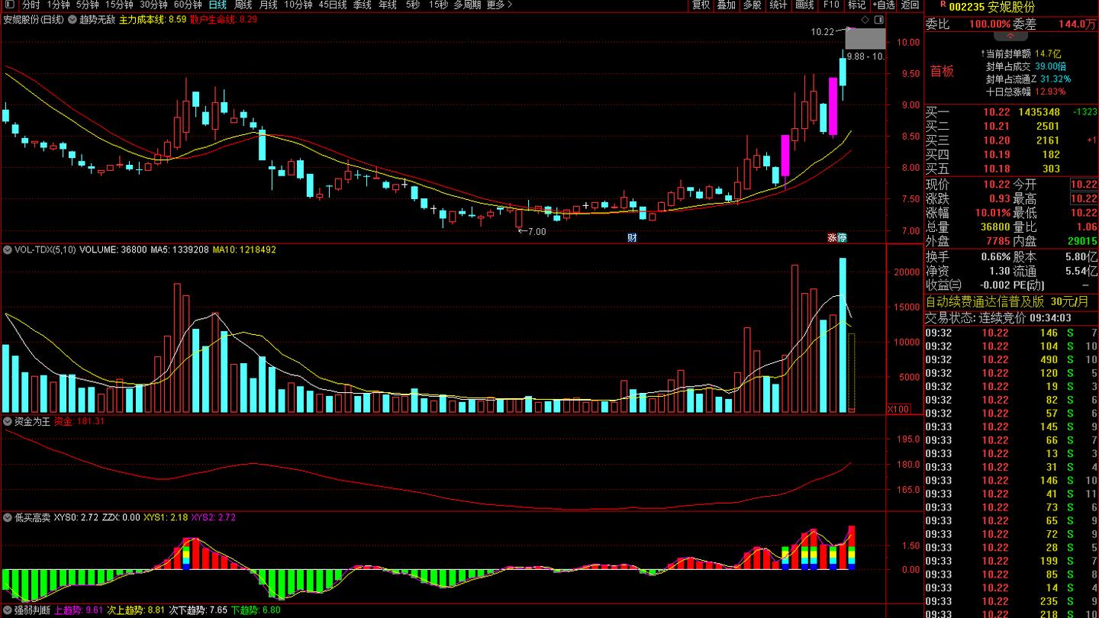
Task: Open the 多股 multi-stock view
Action: [x=752, y=5]
